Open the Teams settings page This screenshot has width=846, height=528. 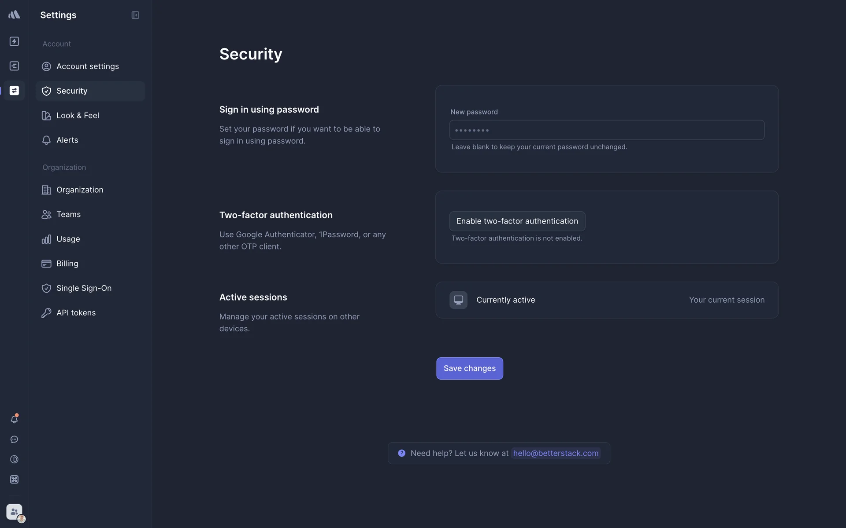click(68, 215)
